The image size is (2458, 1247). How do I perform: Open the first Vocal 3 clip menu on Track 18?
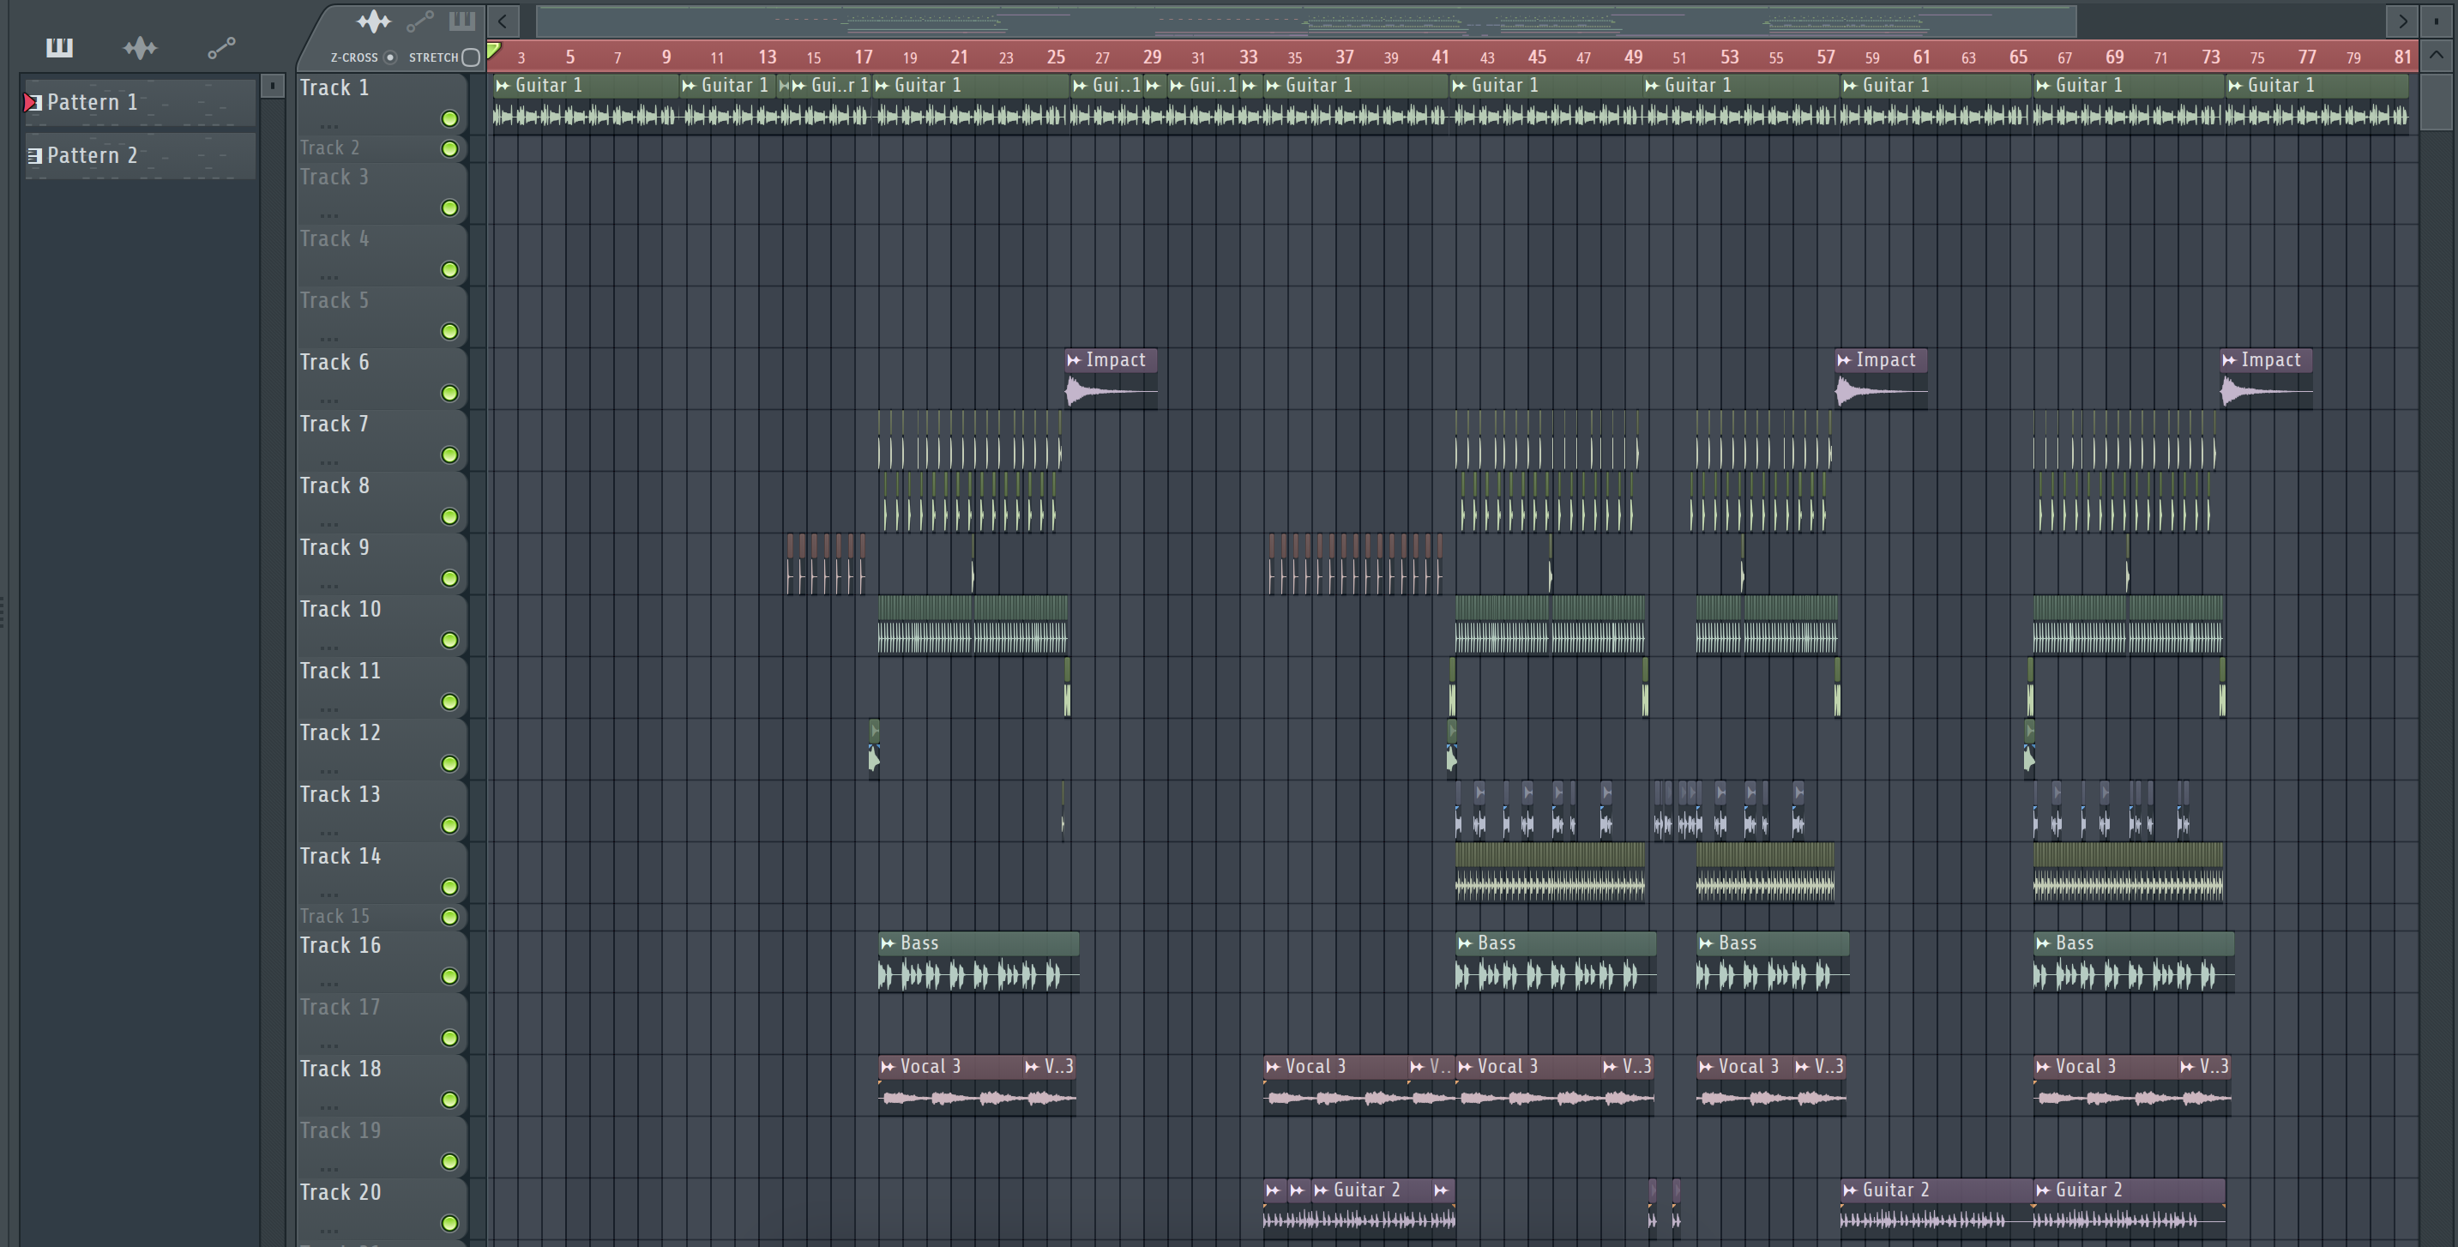888,1067
